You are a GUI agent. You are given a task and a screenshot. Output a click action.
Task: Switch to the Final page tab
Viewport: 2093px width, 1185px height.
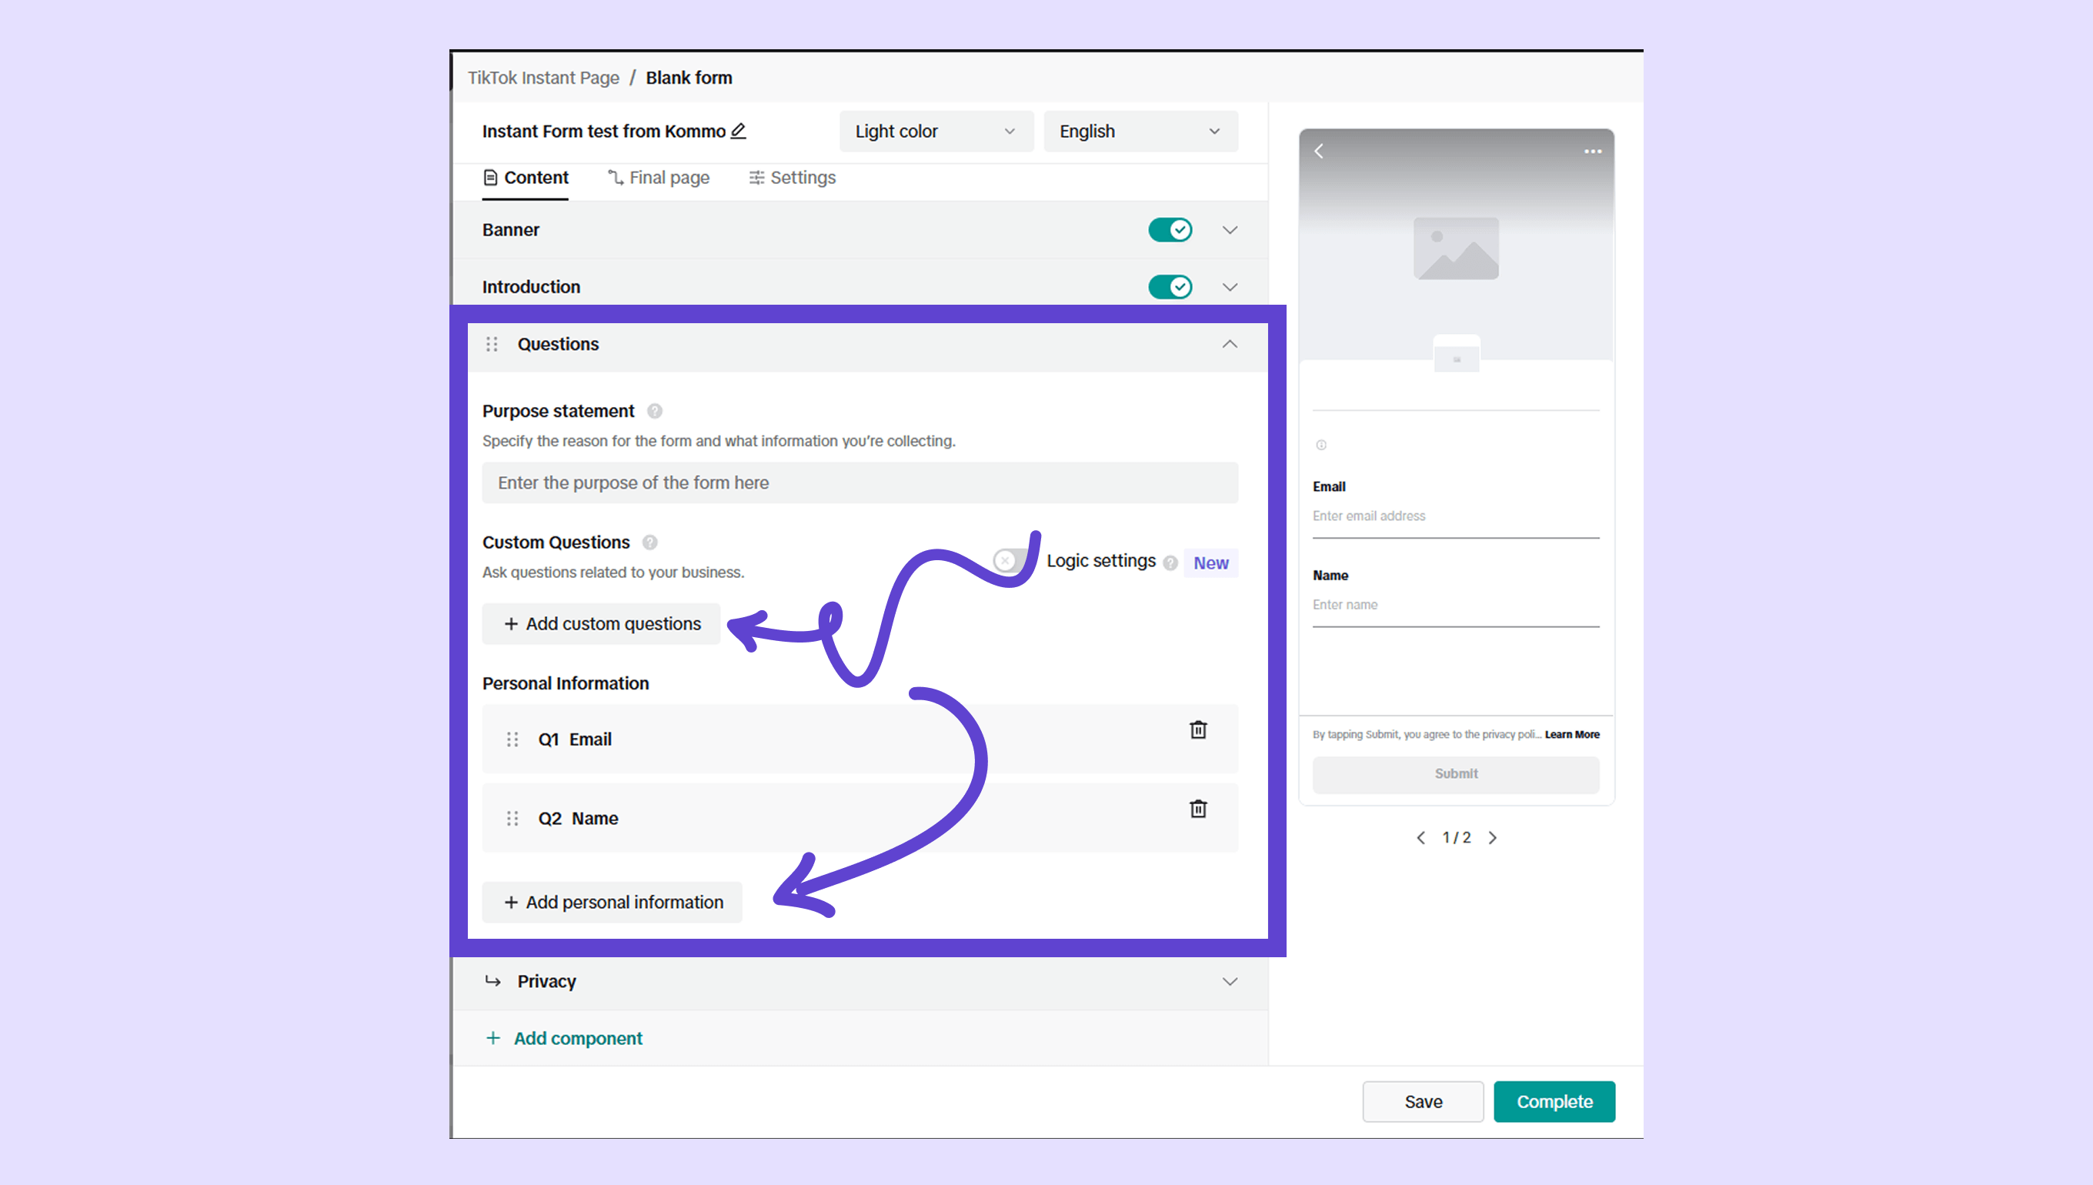[x=659, y=178]
